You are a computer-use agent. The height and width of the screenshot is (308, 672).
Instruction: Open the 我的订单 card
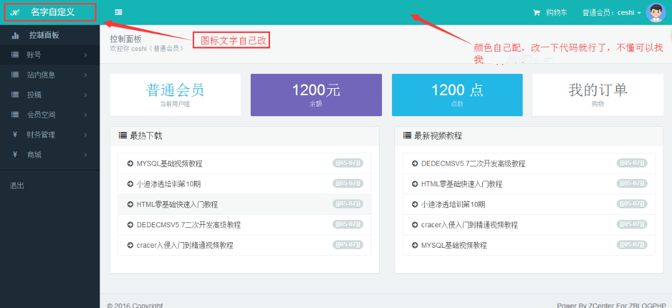click(x=597, y=95)
